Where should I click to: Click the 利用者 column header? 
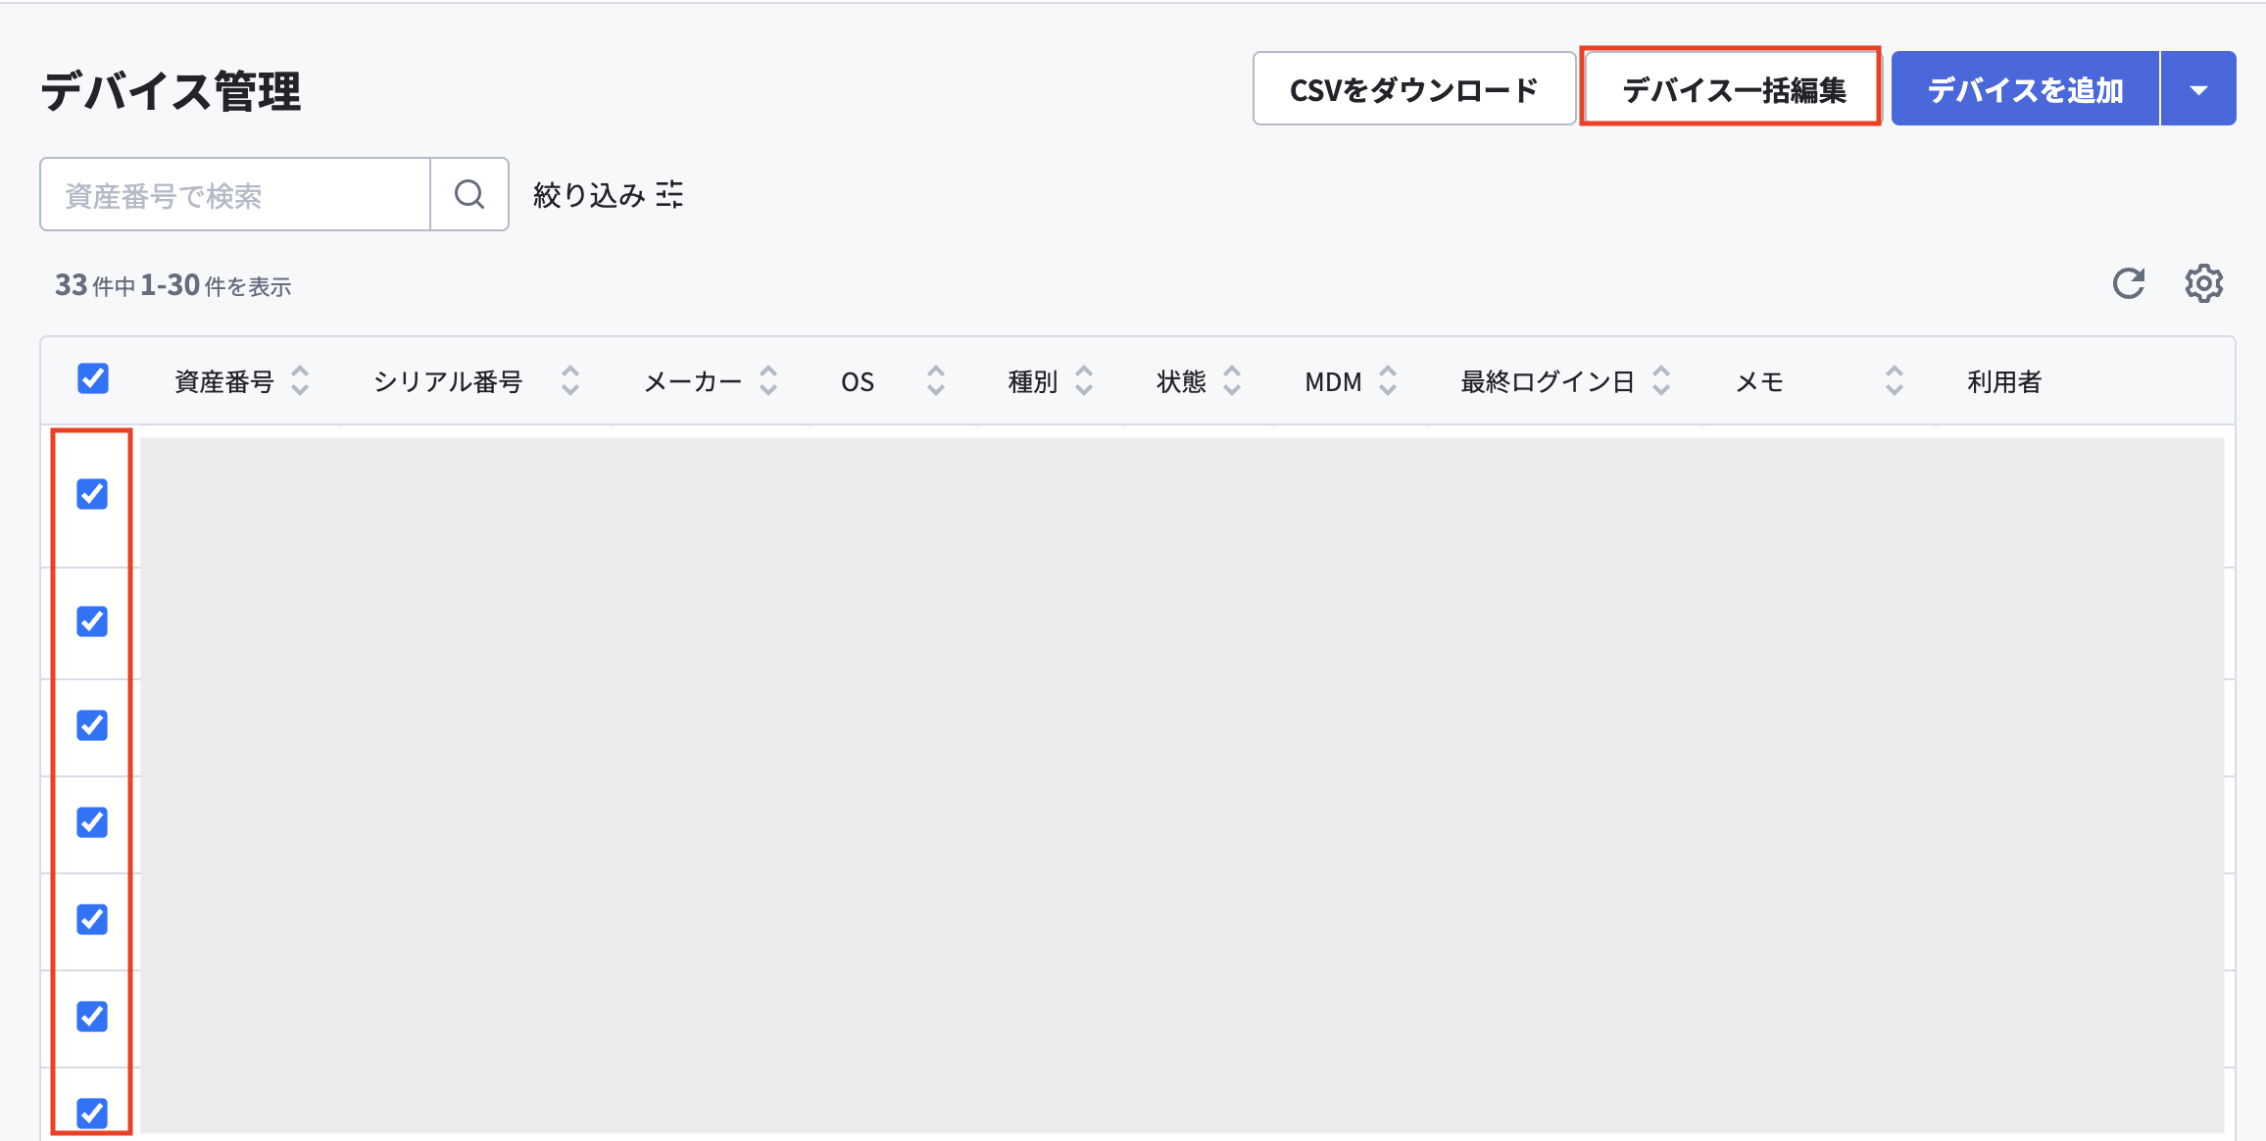2004,381
